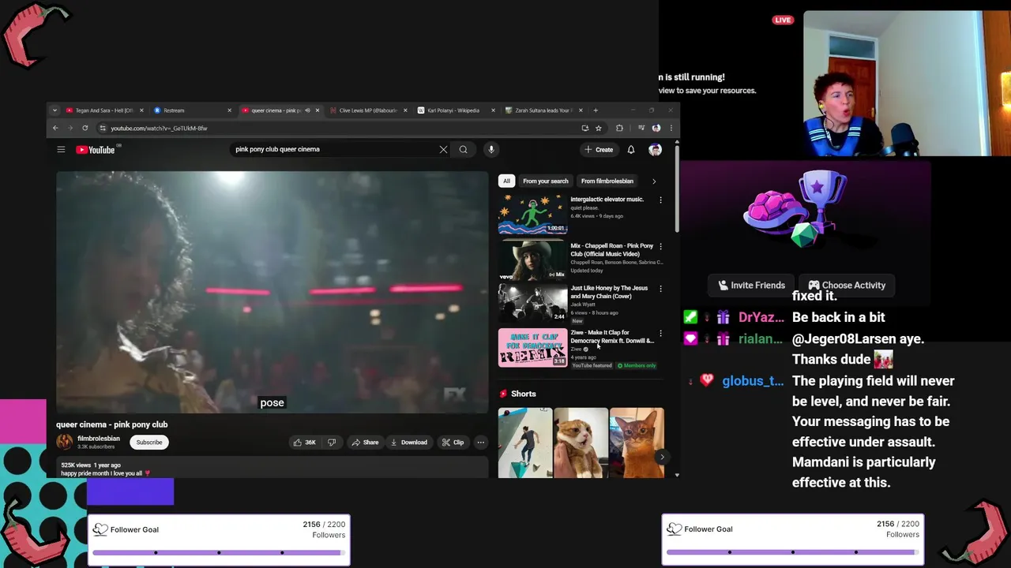Viewport: 1011px width, 568px height.
Task: Open filmbrolesbian channel name link
Action: click(x=99, y=439)
